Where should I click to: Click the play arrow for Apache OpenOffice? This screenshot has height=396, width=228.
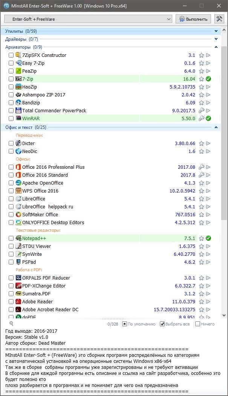click(208, 183)
